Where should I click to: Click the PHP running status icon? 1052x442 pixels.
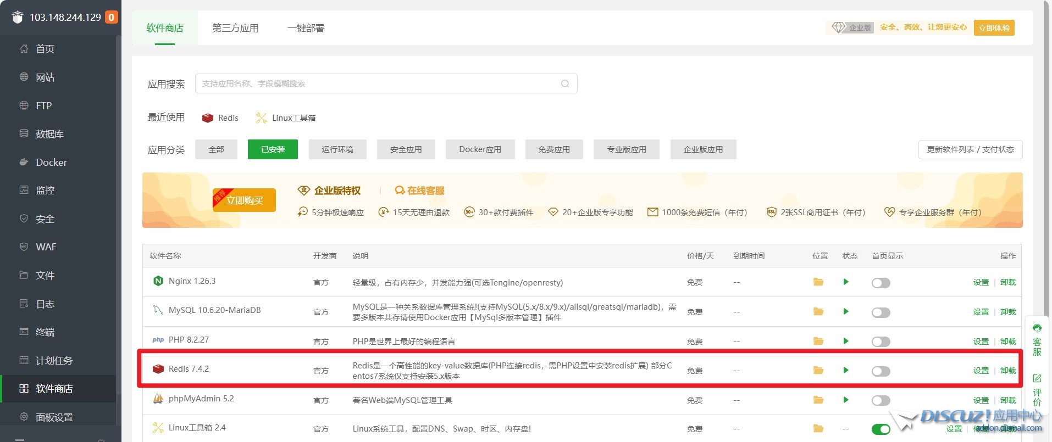(x=845, y=342)
